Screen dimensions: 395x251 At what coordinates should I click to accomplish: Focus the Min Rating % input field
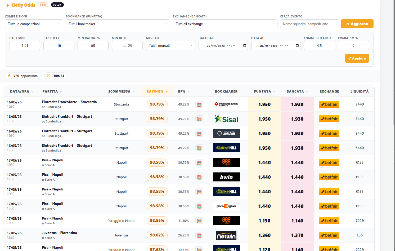[93, 45]
